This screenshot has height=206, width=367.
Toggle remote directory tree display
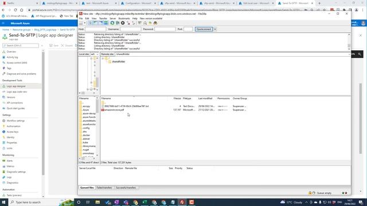[x=101, y=23]
